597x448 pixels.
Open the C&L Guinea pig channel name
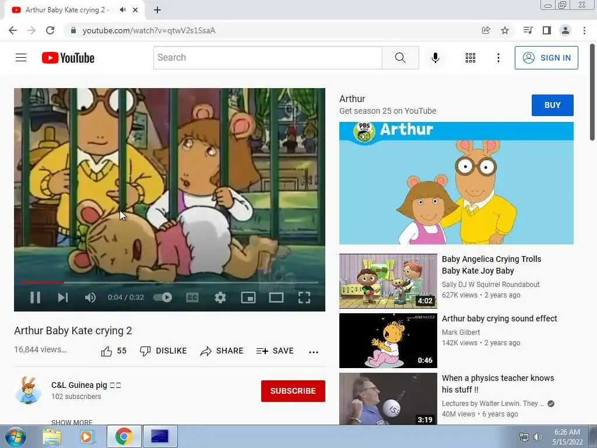click(86, 385)
